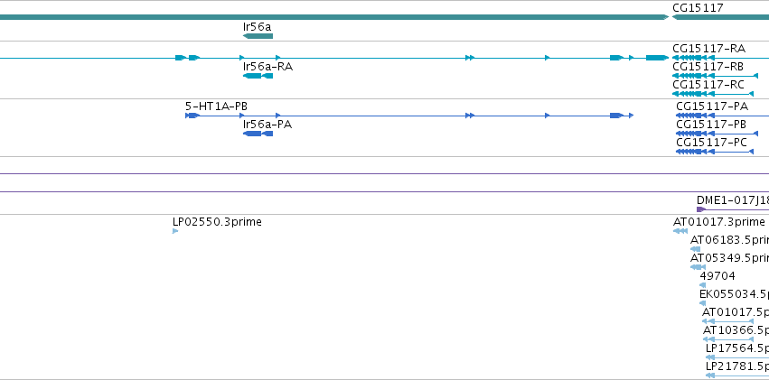Image resolution: width=769 pixels, height=380 pixels.
Task: Click the EK055034.5prime EST label
Action: pyautogui.click(x=734, y=294)
